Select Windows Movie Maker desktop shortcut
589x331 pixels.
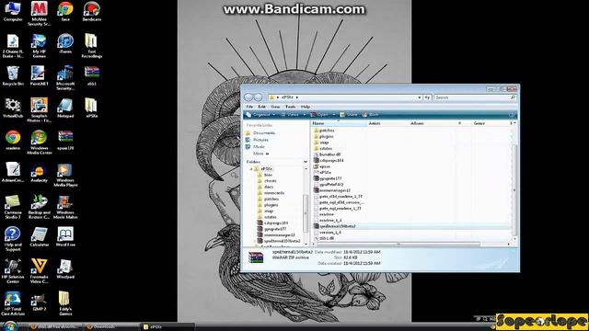tap(65, 207)
